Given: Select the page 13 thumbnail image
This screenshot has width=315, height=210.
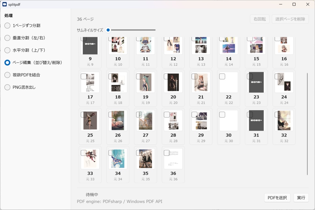Looking at the screenshot, I should (201, 45).
